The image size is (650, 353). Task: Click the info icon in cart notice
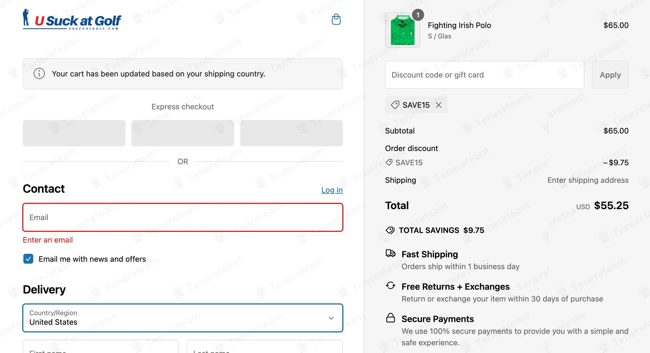[39, 73]
